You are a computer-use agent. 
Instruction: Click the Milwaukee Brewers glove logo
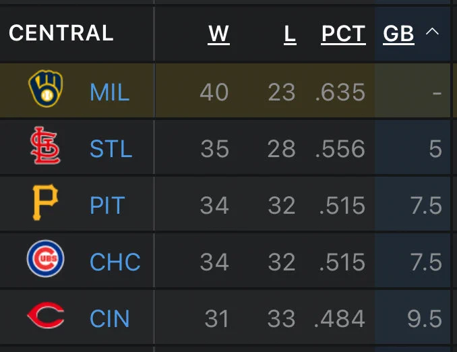(45, 88)
